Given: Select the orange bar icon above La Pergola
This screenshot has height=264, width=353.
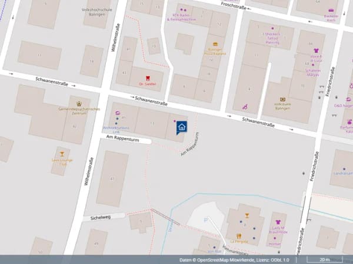Looking at the screenshot, I should point(247,216).
